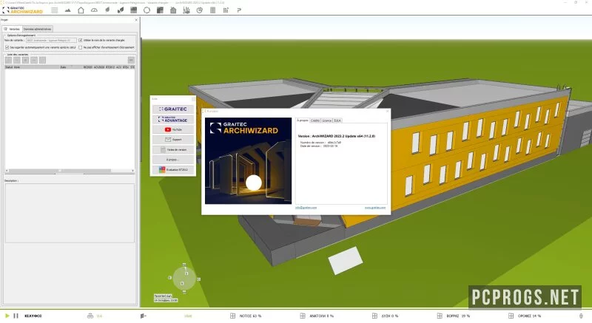Open the gauge (speedometer) toolbar icon

coord(94,10)
